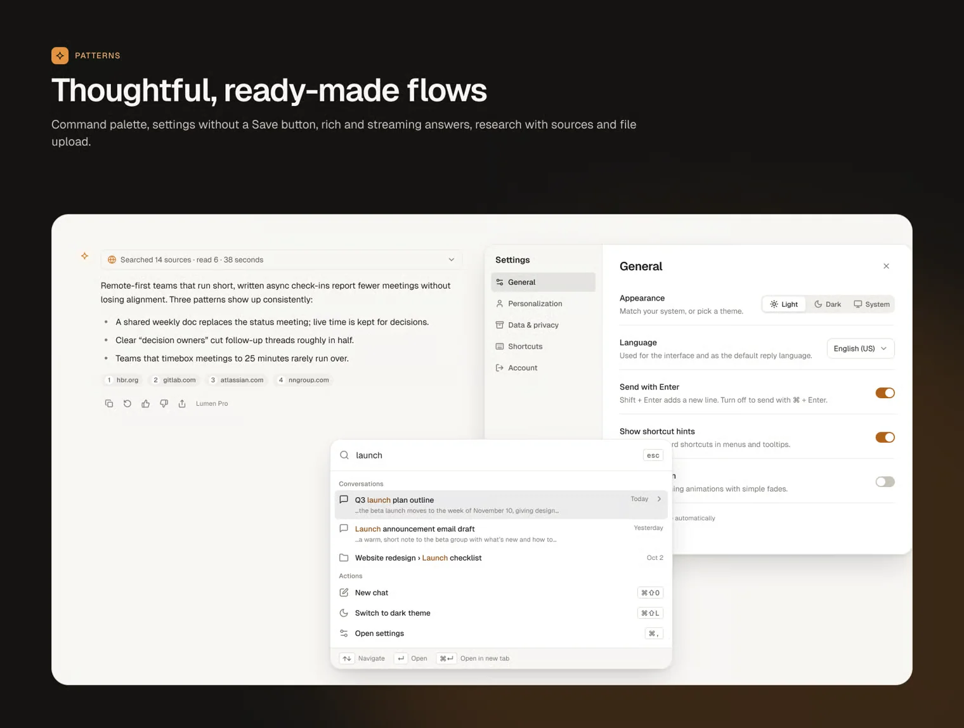
Task: Select the Light appearance option
Action: (x=784, y=304)
